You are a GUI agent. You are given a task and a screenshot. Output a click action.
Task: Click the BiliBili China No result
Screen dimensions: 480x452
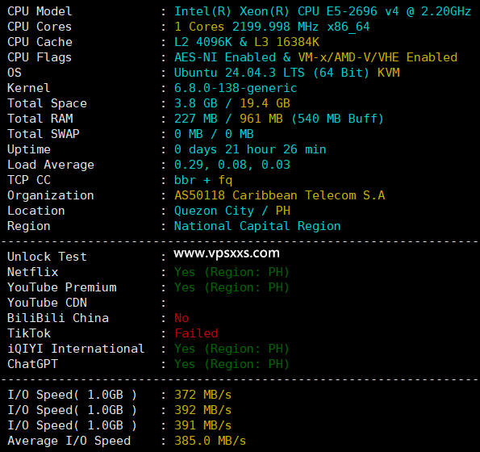point(182,318)
